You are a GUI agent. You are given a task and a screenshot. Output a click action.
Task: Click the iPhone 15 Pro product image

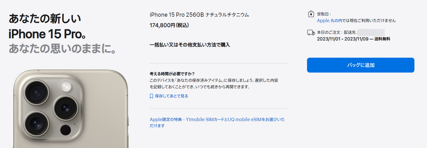tap(70, 109)
